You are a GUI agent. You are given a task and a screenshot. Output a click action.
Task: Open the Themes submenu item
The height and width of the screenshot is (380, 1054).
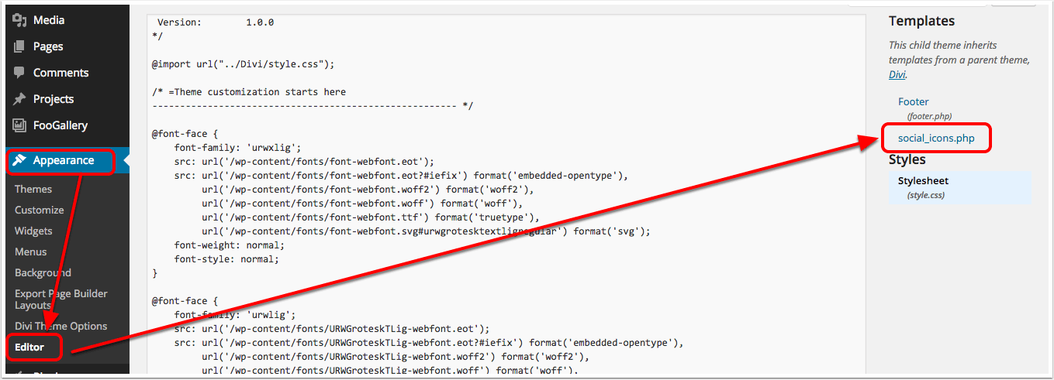tap(33, 189)
